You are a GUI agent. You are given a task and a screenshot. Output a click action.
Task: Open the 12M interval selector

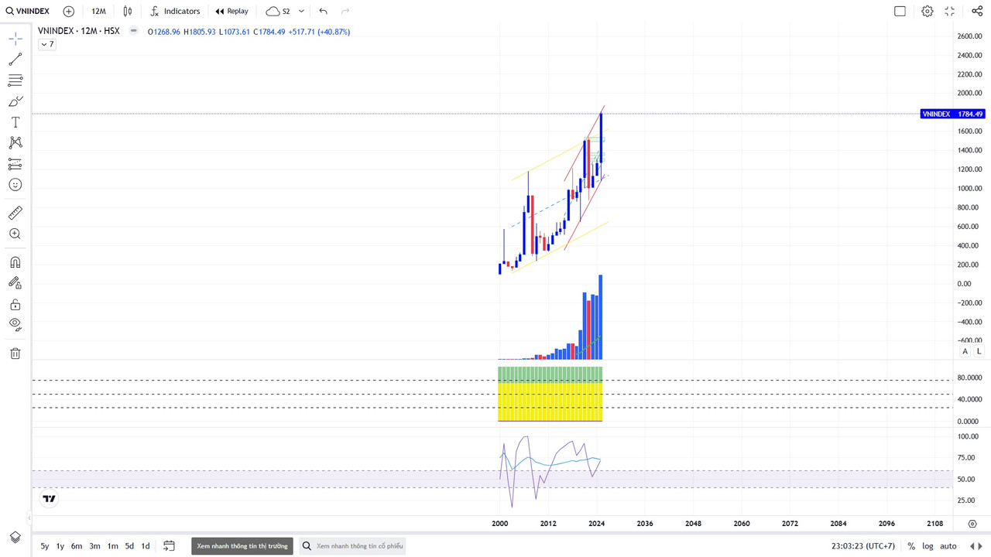[x=98, y=11]
